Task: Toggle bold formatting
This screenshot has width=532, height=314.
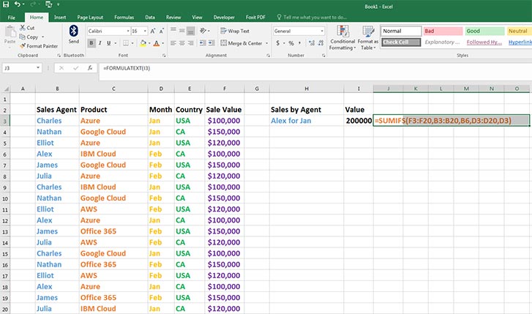Action: point(91,43)
